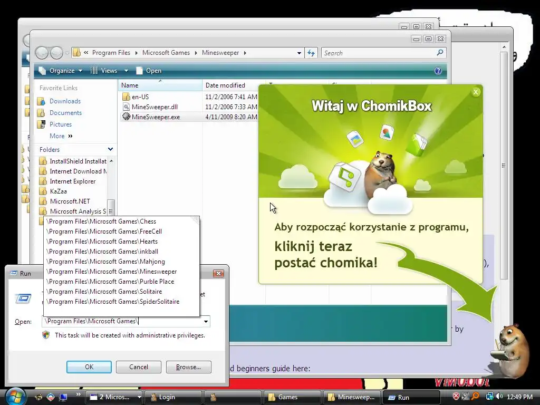Switch to the Games taskbar button
This screenshot has height=405, width=540.
point(291,397)
